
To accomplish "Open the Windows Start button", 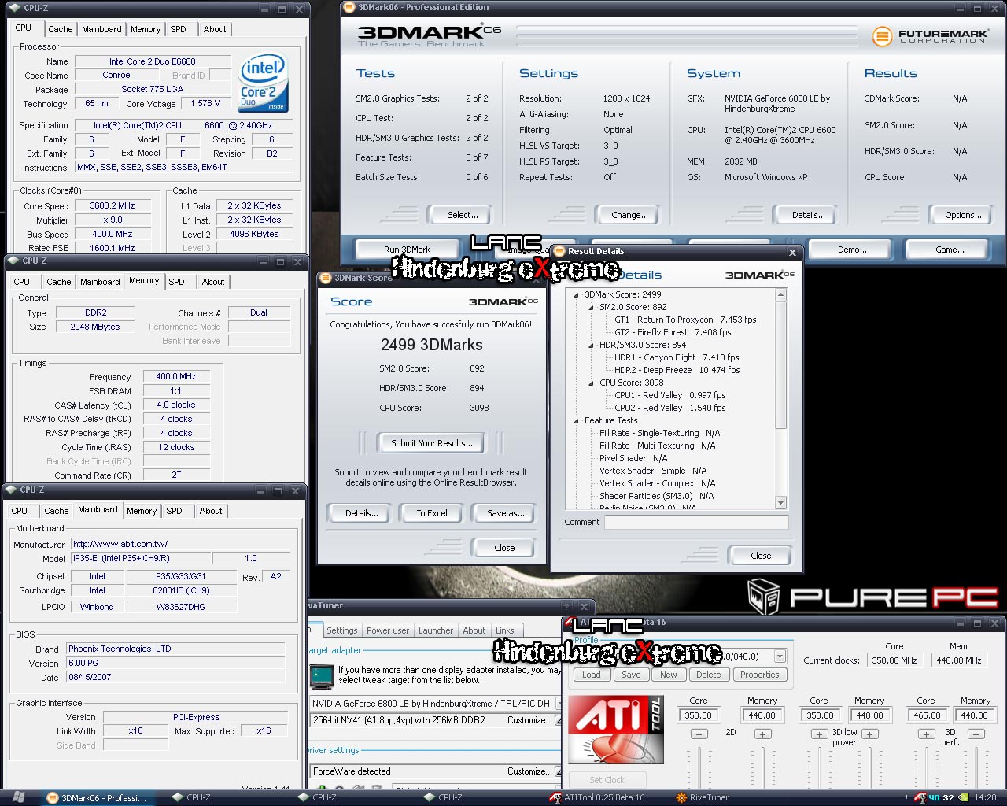I will coord(19,797).
